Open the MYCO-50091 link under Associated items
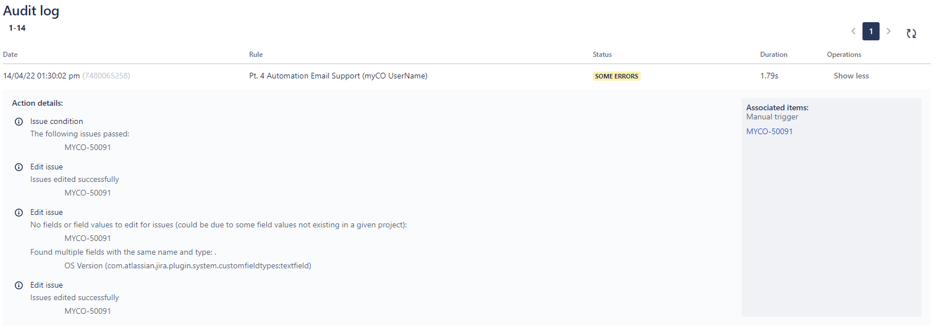940x328 pixels. (x=770, y=131)
